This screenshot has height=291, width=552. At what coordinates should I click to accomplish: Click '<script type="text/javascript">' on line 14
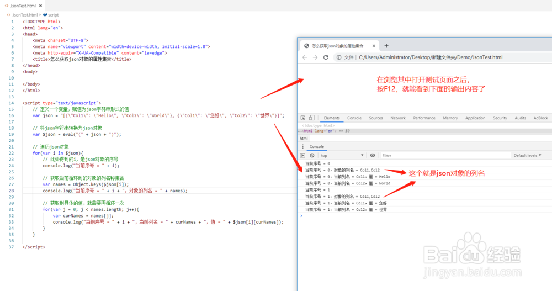62,103
